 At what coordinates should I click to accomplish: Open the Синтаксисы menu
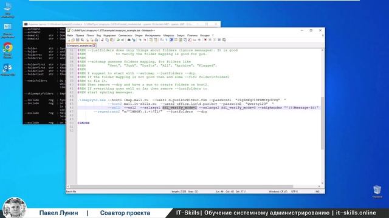point(125,36)
